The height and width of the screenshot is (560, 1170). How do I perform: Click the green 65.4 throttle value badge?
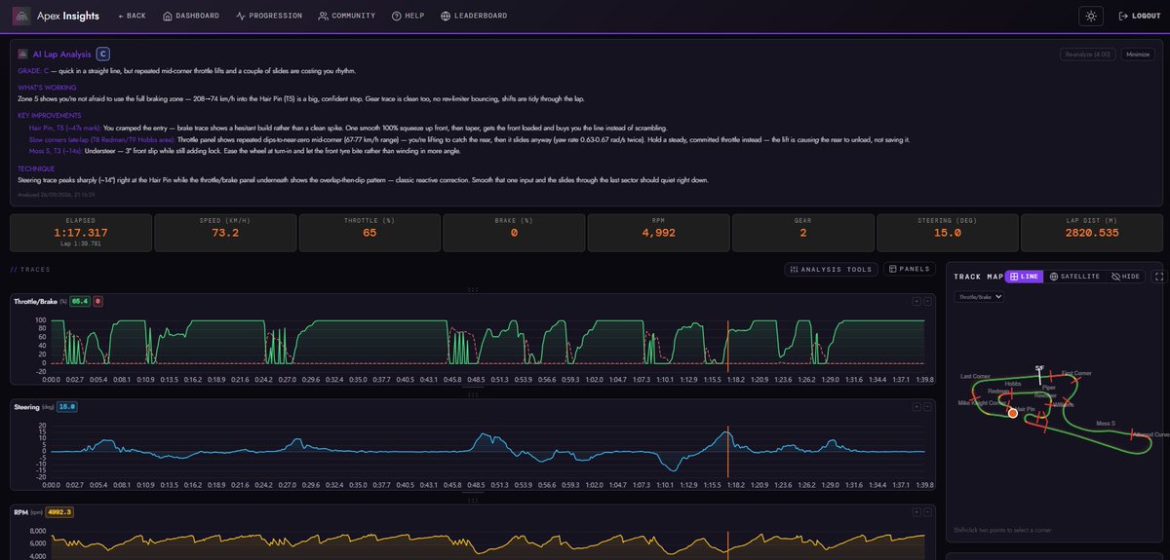(x=79, y=302)
